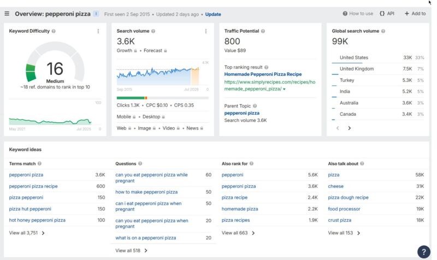Click the locked Forecast option

pyautogui.click(x=155, y=51)
